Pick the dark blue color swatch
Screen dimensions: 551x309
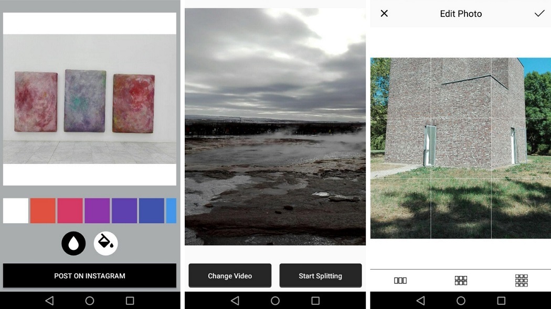[152, 211]
